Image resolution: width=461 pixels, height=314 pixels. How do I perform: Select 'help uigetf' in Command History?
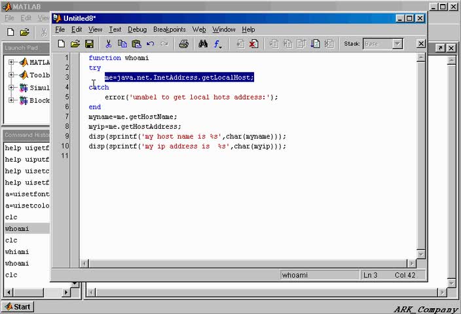point(27,148)
